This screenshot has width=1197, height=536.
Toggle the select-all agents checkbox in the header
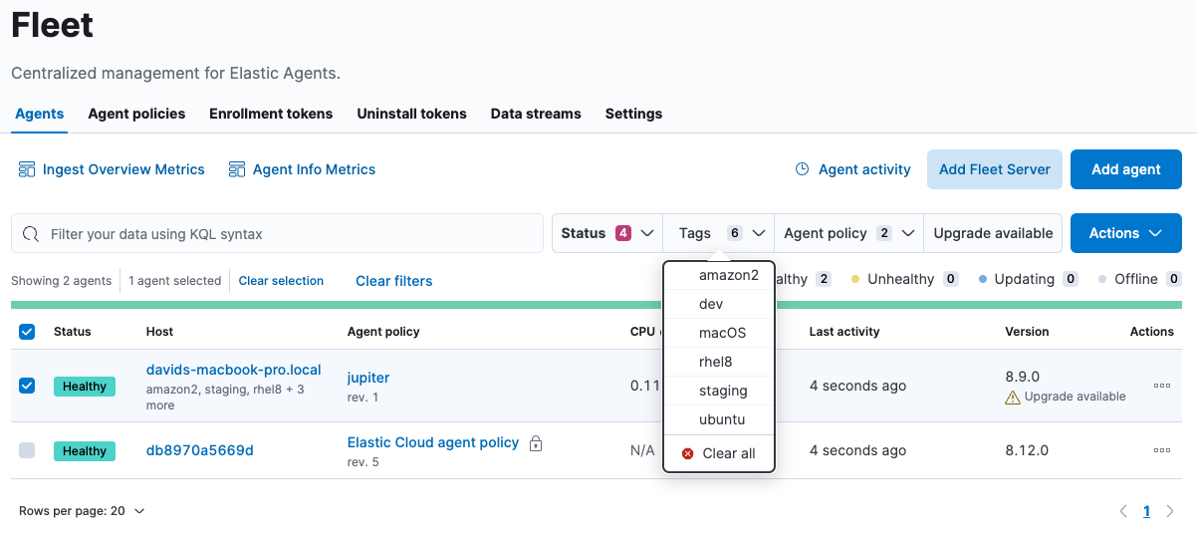[27, 332]
